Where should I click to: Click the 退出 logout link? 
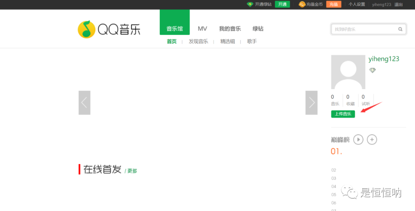click(x=398, y=5)
